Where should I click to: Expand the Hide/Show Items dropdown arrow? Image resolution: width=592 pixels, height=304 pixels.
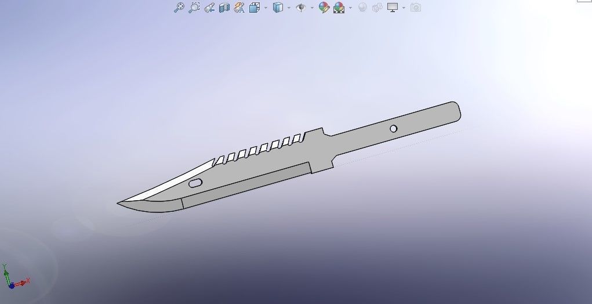pyautogui.click(x=312, y=8)
